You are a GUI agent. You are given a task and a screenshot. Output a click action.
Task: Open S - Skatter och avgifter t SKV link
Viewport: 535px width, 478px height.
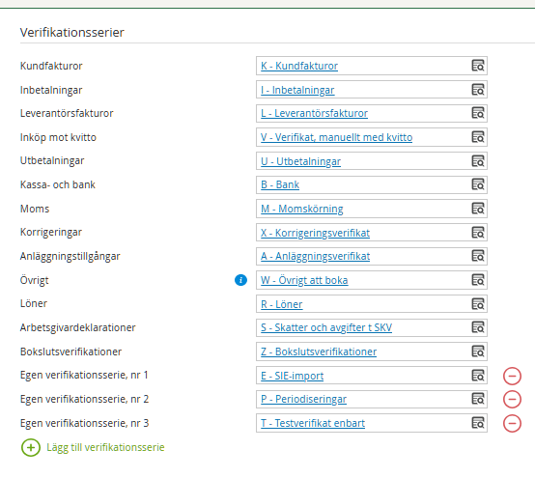[x=326, y=328]
